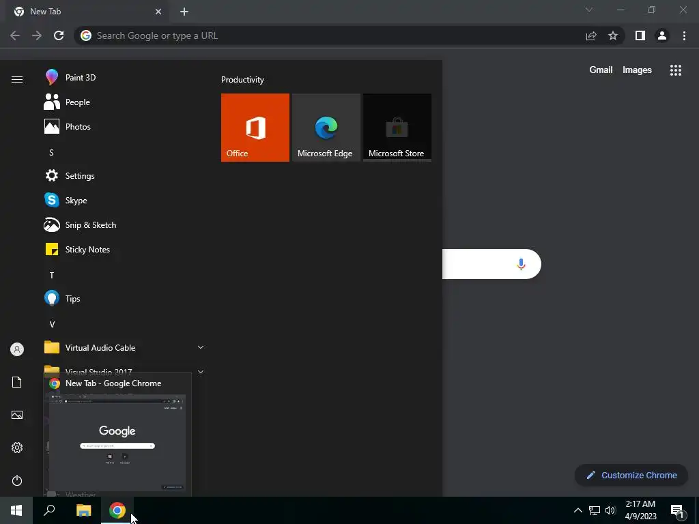Open File Explorer from the taskbar
This screenshot has width=699, height=524.
(x=83, y=510)
